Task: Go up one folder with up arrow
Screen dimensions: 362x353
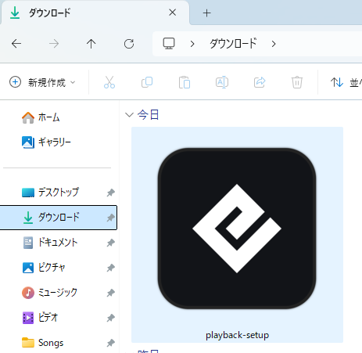Action: pos(91,44)
